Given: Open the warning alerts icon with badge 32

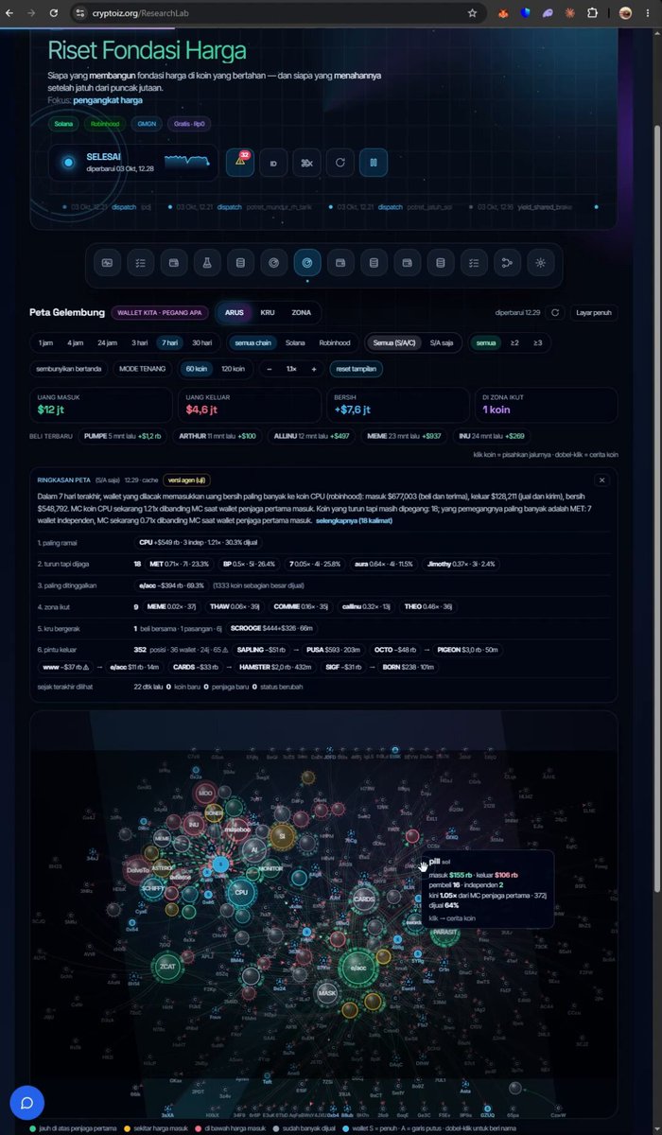Looking at the screenshot, I should coord(239,163).
